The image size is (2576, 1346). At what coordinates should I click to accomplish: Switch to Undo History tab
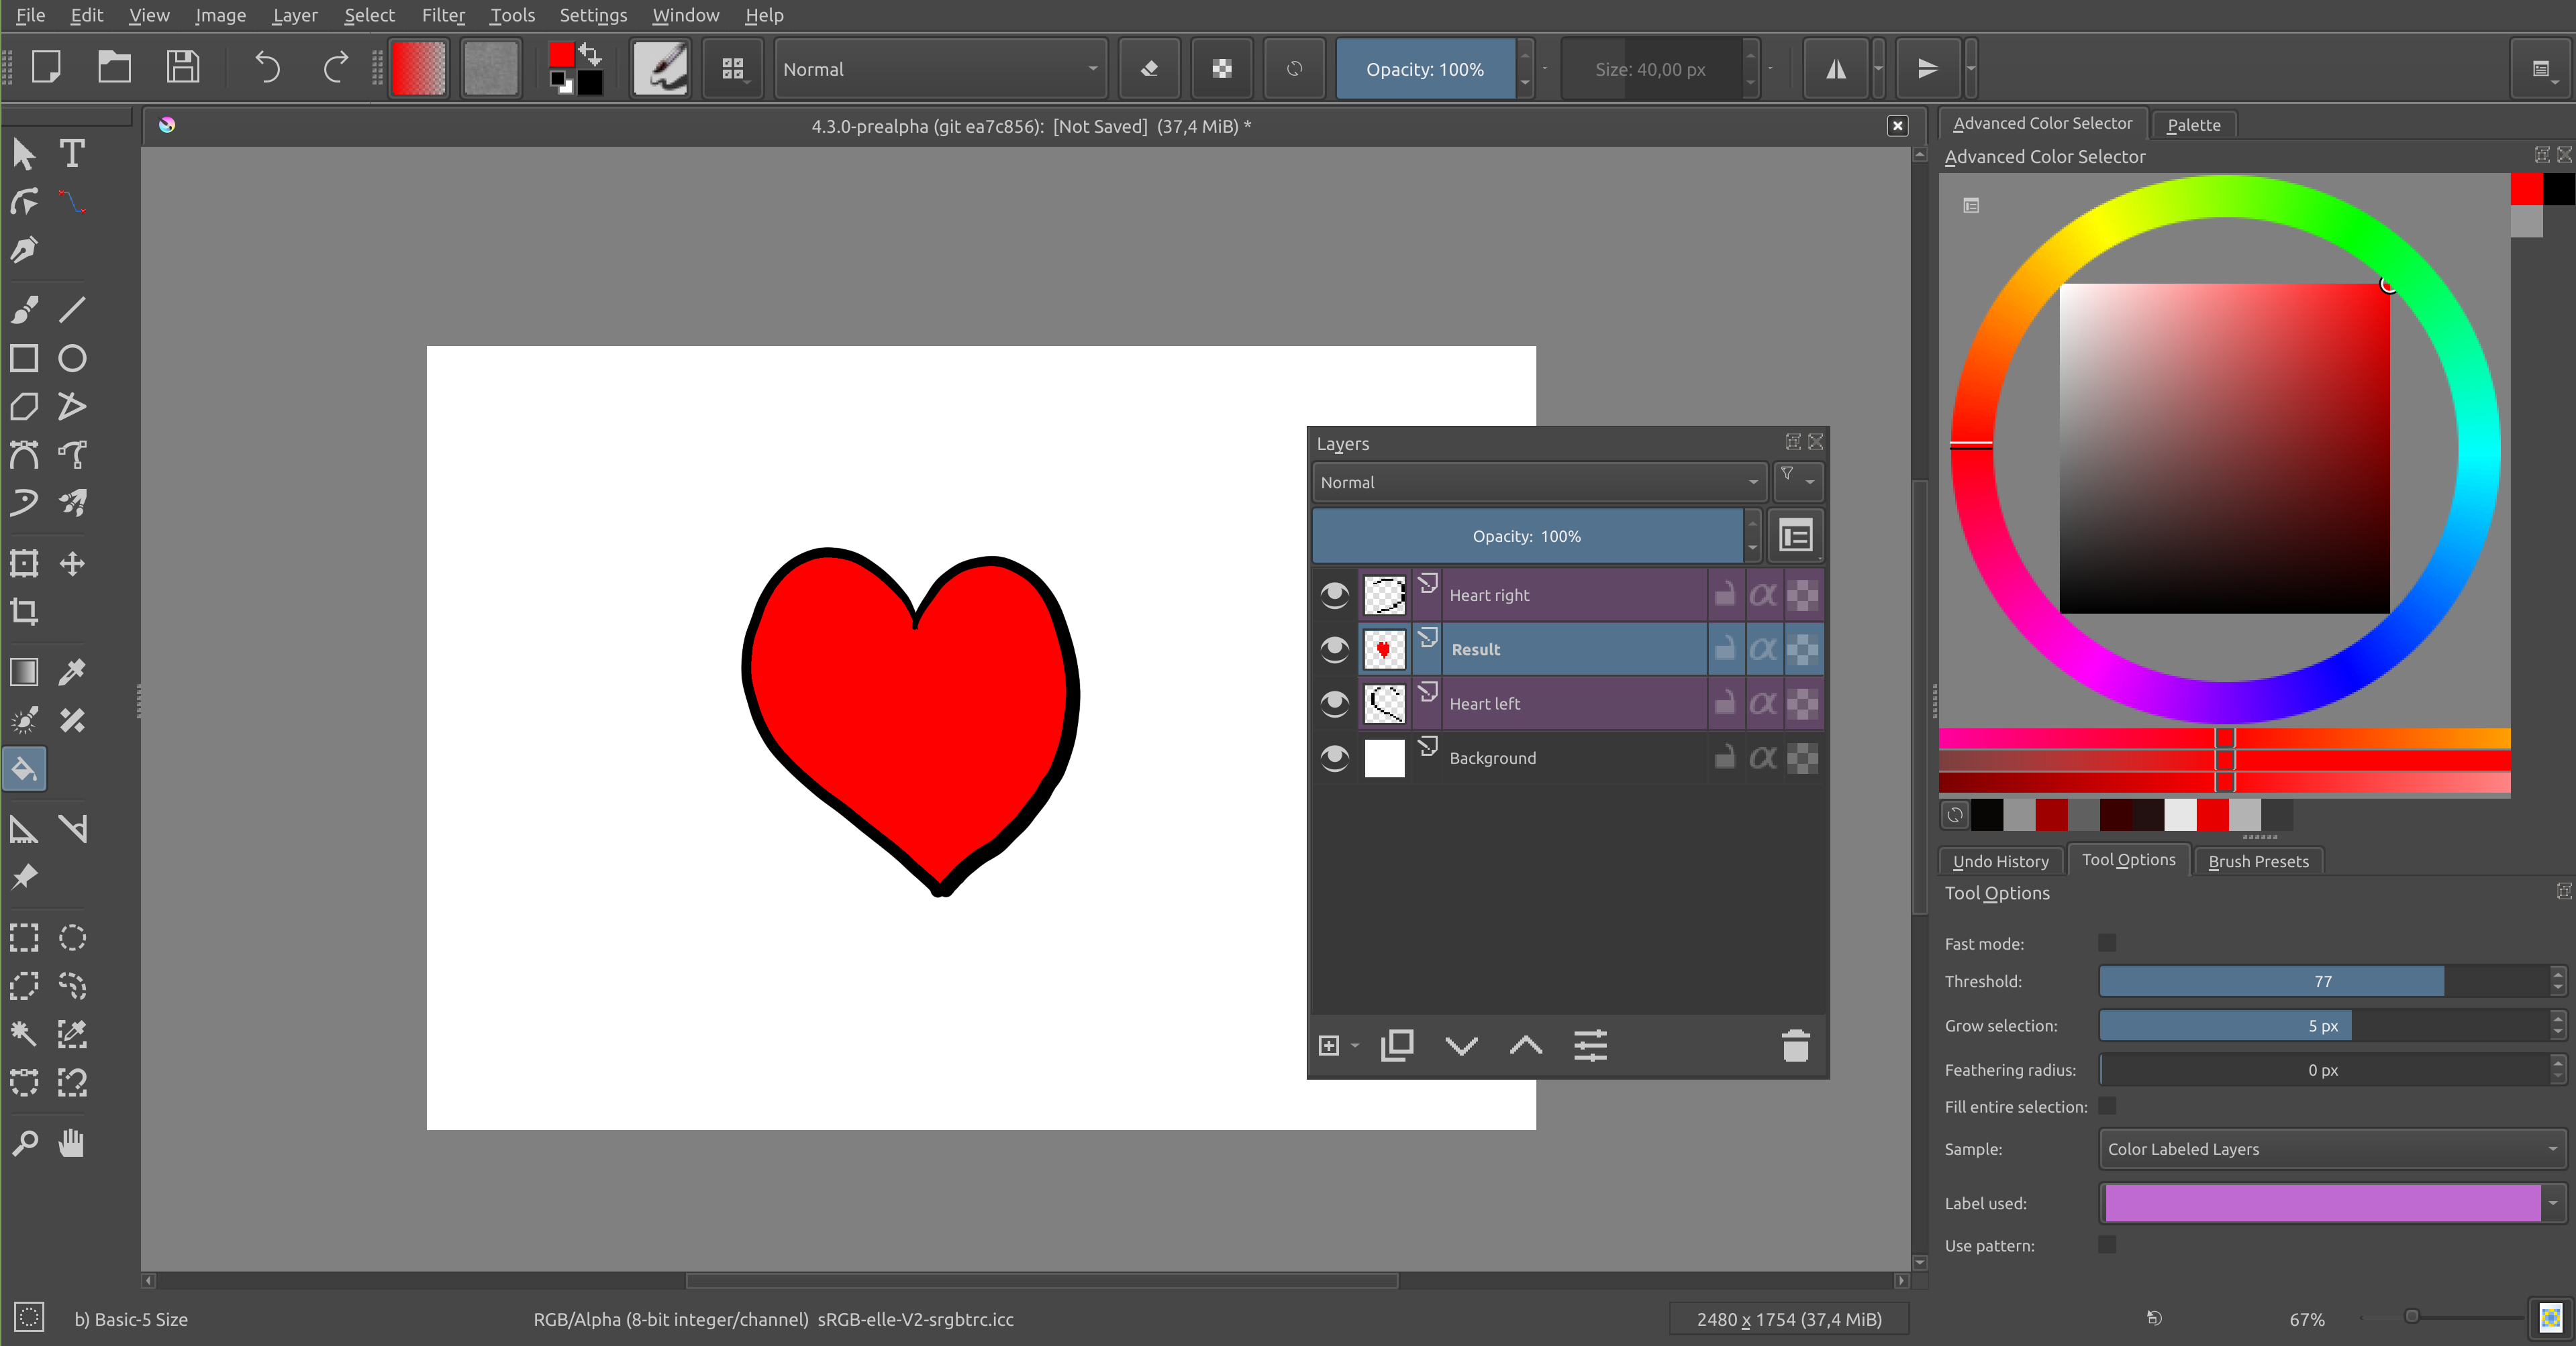pyautogui.click(x=2002, y=859)
